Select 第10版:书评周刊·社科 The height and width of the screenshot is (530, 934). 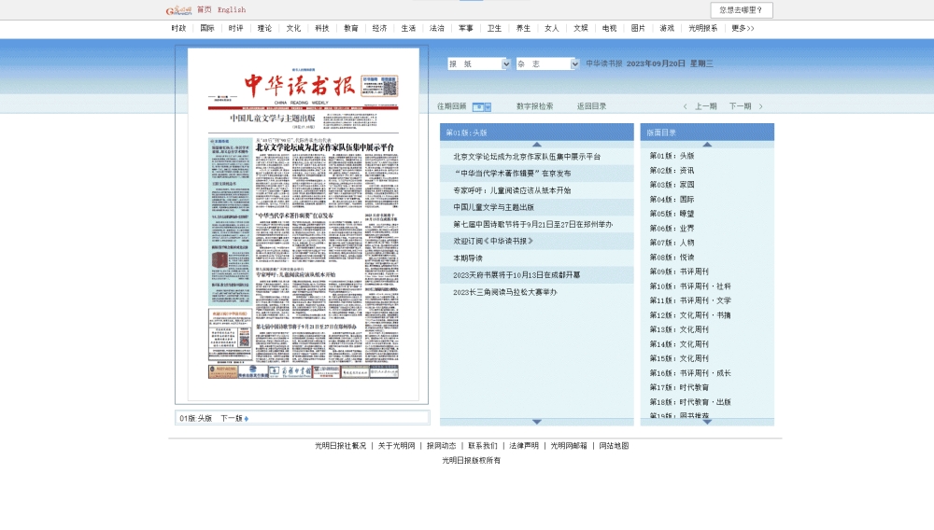(x=690, y=286)
